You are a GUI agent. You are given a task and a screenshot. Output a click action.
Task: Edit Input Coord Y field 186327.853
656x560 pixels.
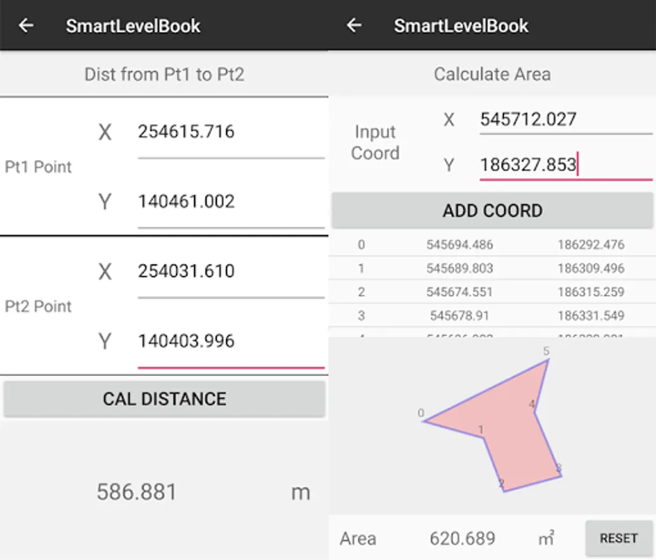click(566, 164)
